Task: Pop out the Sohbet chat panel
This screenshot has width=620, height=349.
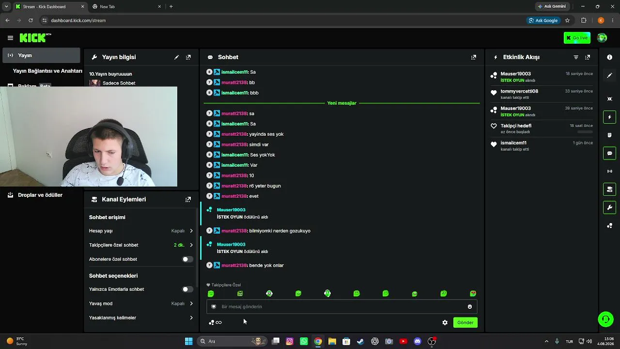Action: (x=474, y=57)
